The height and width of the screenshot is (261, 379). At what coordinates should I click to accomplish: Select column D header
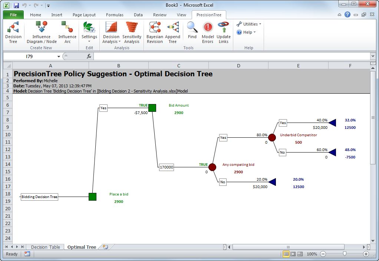238,66
